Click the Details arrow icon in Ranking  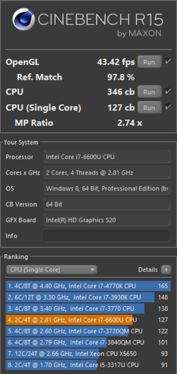pos(166,270)
